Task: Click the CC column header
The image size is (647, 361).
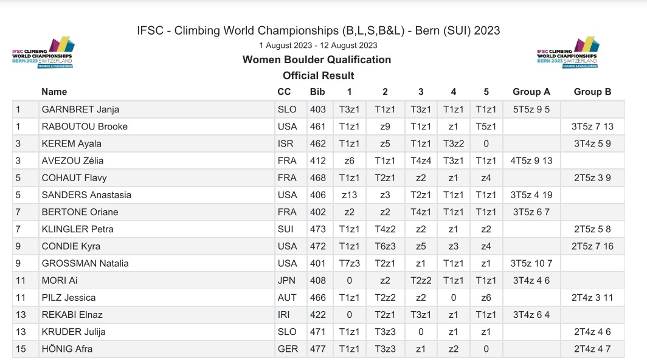Action: 284,92
